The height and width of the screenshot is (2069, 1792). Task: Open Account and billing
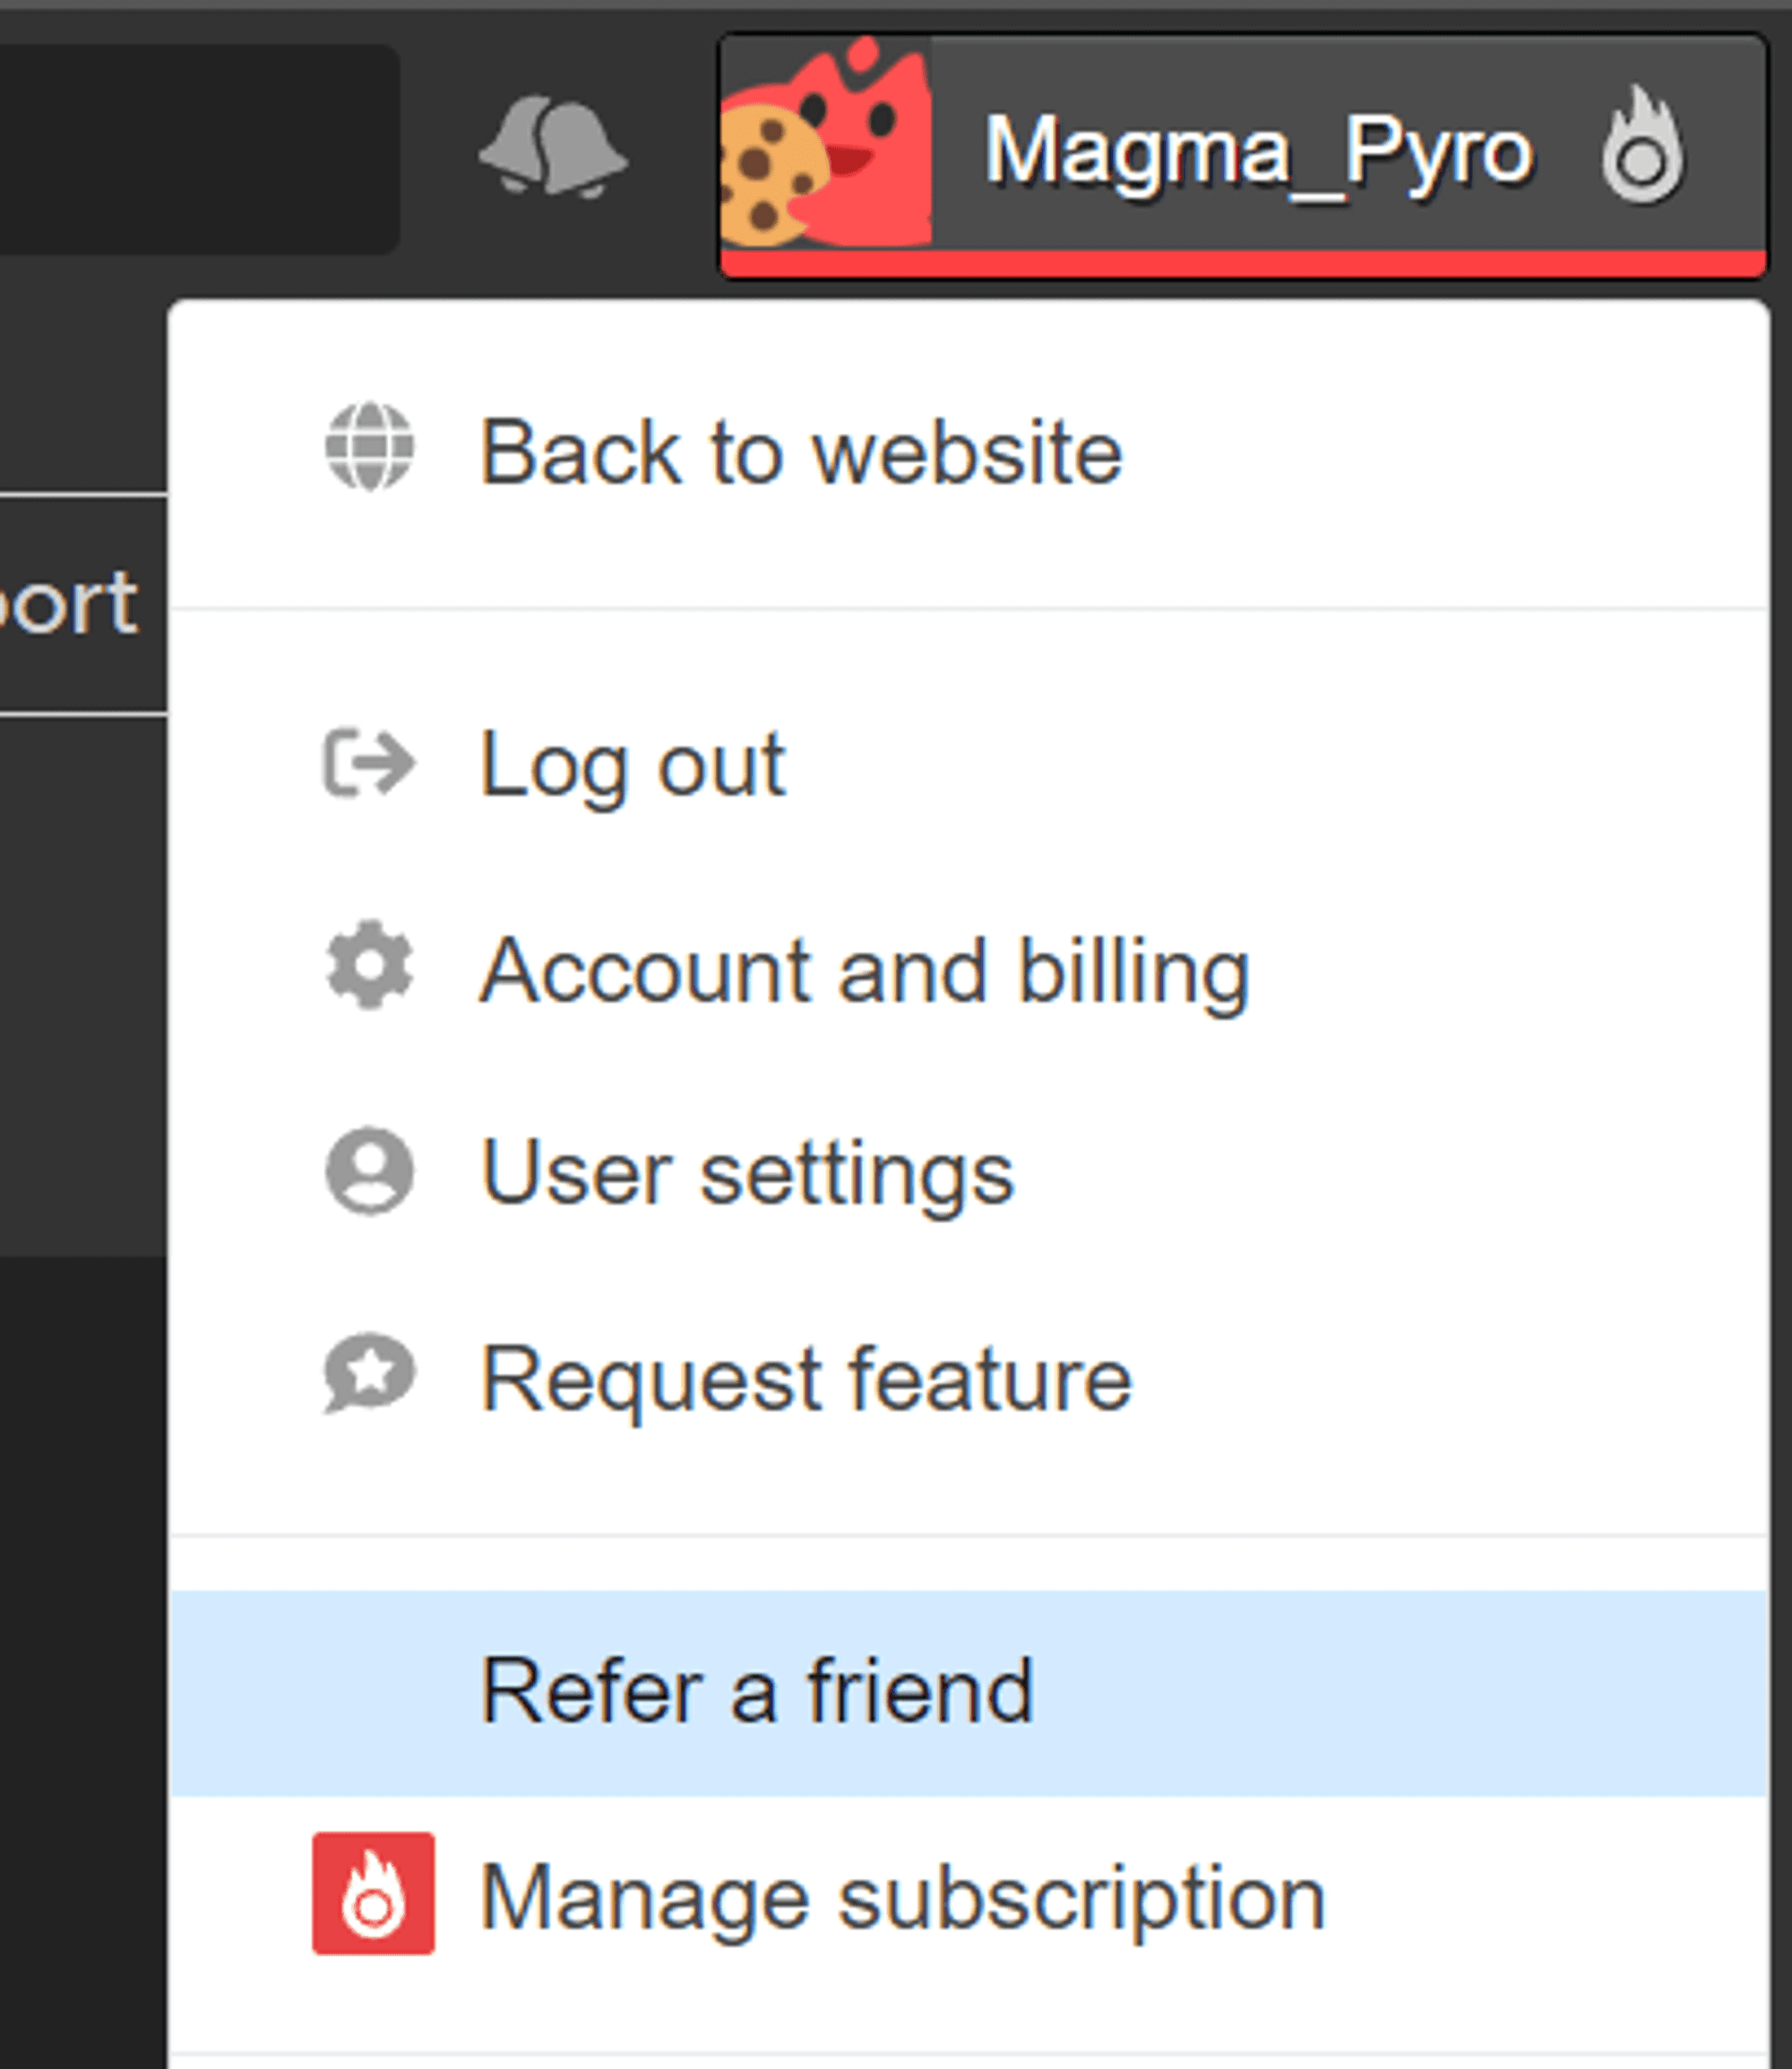coord(865,970)
